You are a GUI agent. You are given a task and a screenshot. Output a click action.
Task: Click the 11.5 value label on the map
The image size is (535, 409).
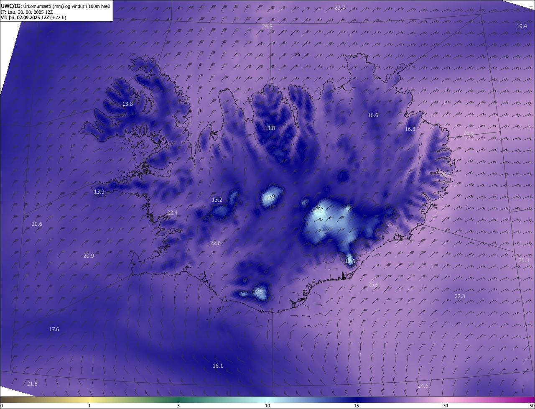[x=258, y=292]
